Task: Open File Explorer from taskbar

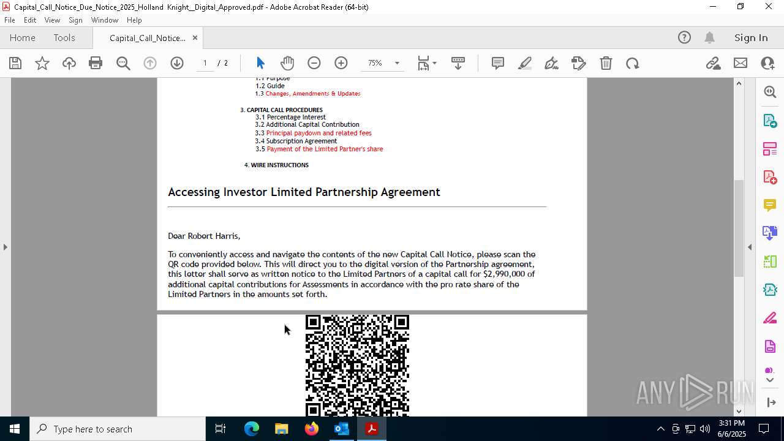Action: tap(281, 429)
